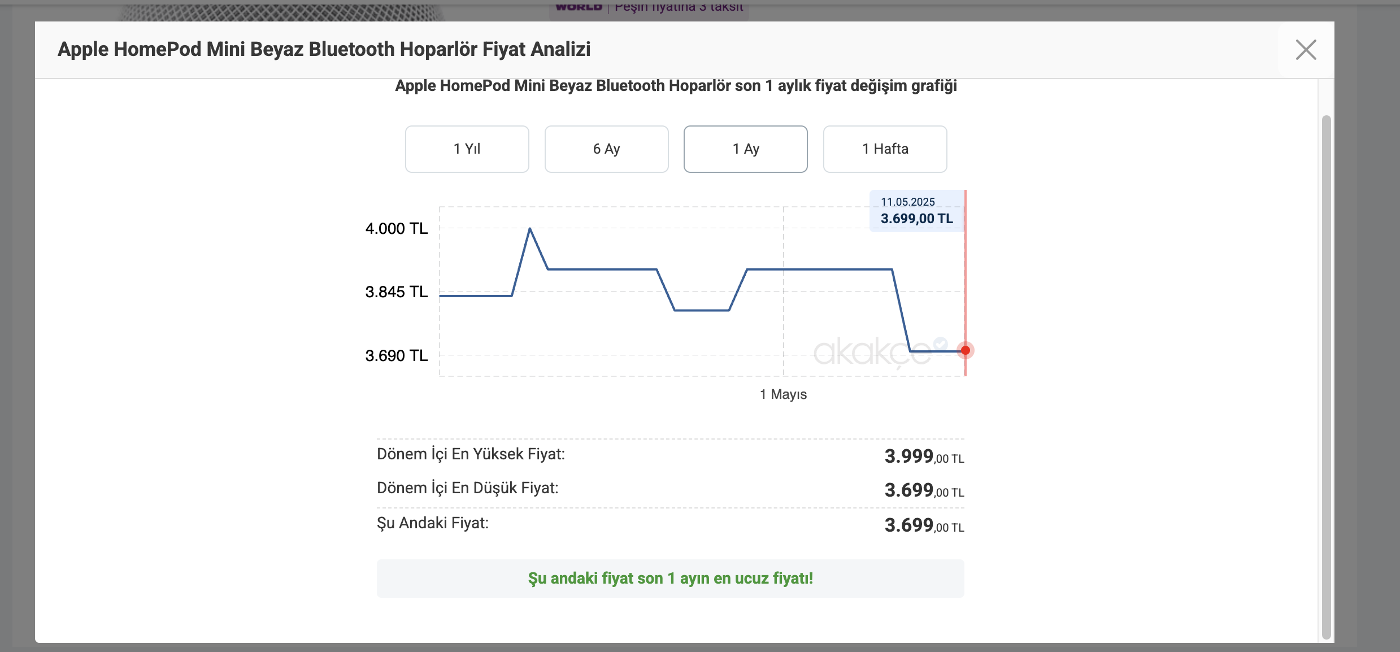Click the Dönem İçi En Yüksek Fiyat label
The width and height of the screenshot is (1400, 652).
[x=471, y=454]
